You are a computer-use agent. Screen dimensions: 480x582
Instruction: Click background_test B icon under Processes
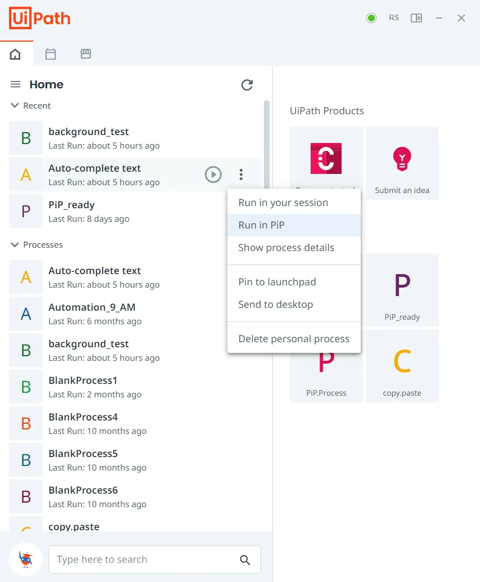(x=26, y=350)
